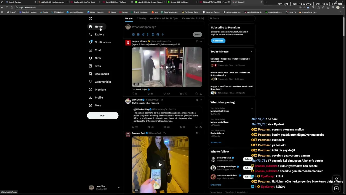The image size is (346, 195).
Task: Open Genel Teknoloji, PC, AI, Oyun tab
Action: coord(164,18)
